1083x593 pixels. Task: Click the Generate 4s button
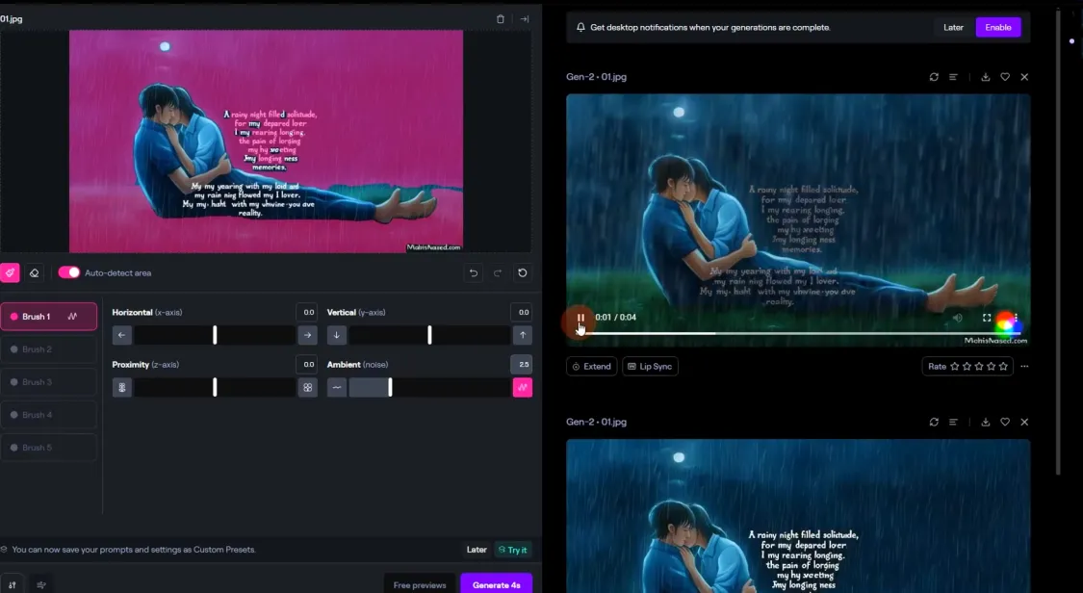pos(496,584)
